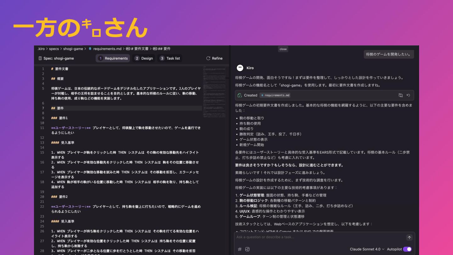Click the '#### 受入基準' heading on line 13
The image size is (453, 255).
(63, 143)
